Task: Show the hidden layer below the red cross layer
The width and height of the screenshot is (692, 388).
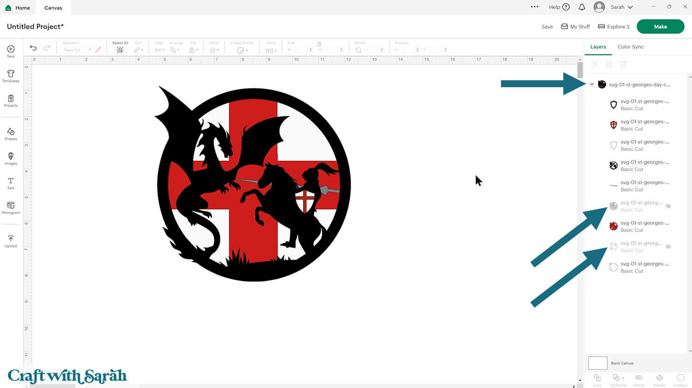Action: click(x=668, y=247)
